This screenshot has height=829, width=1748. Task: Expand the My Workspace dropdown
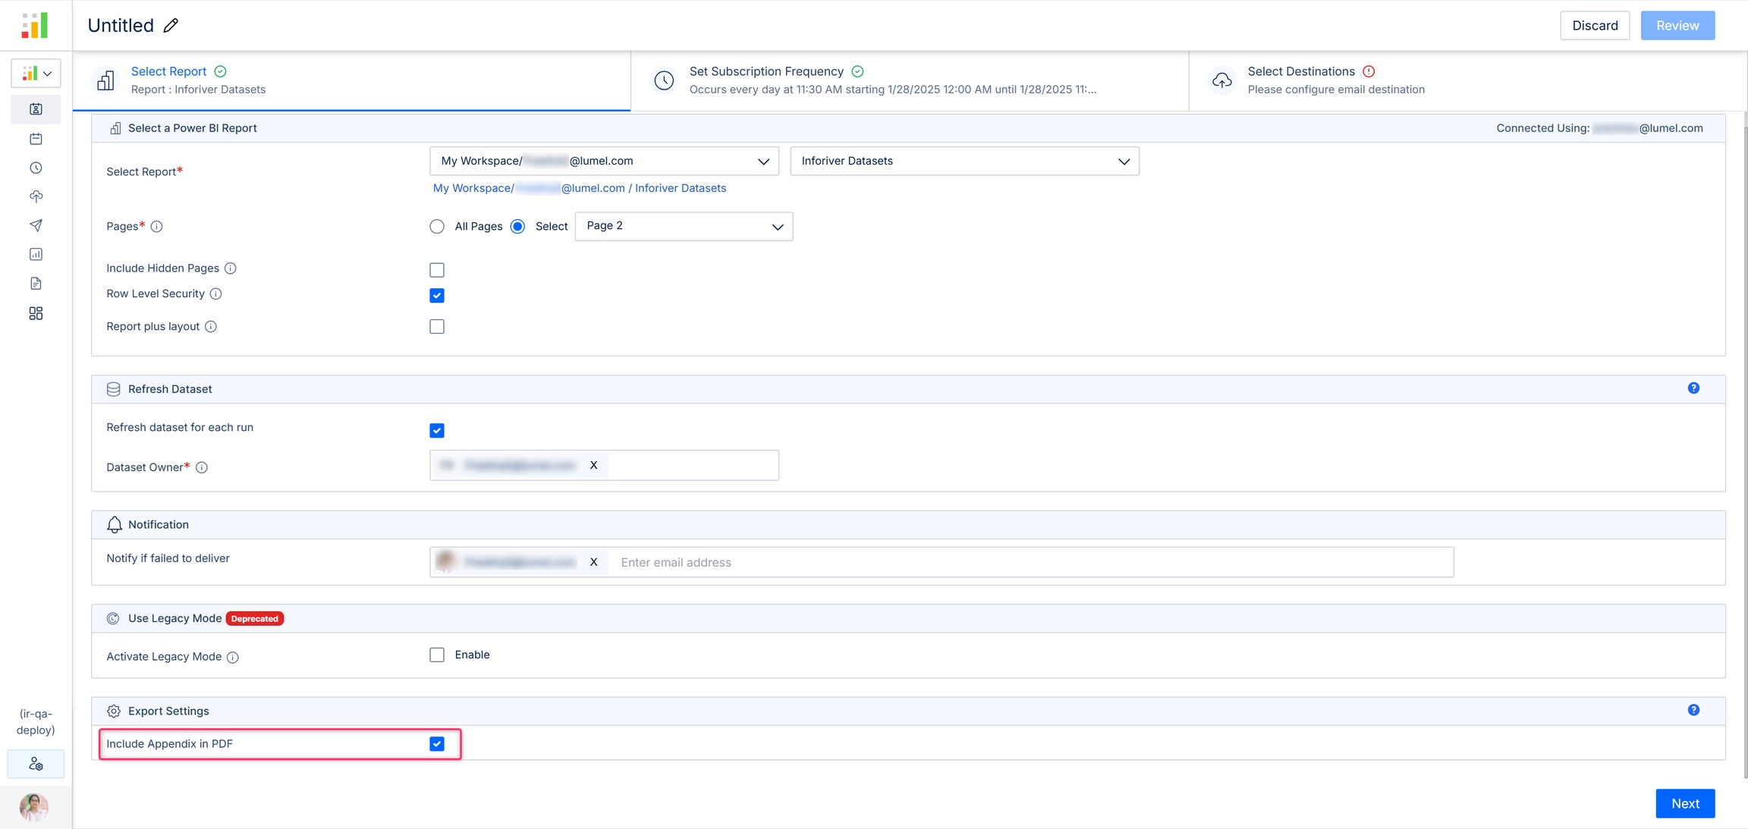604,162
